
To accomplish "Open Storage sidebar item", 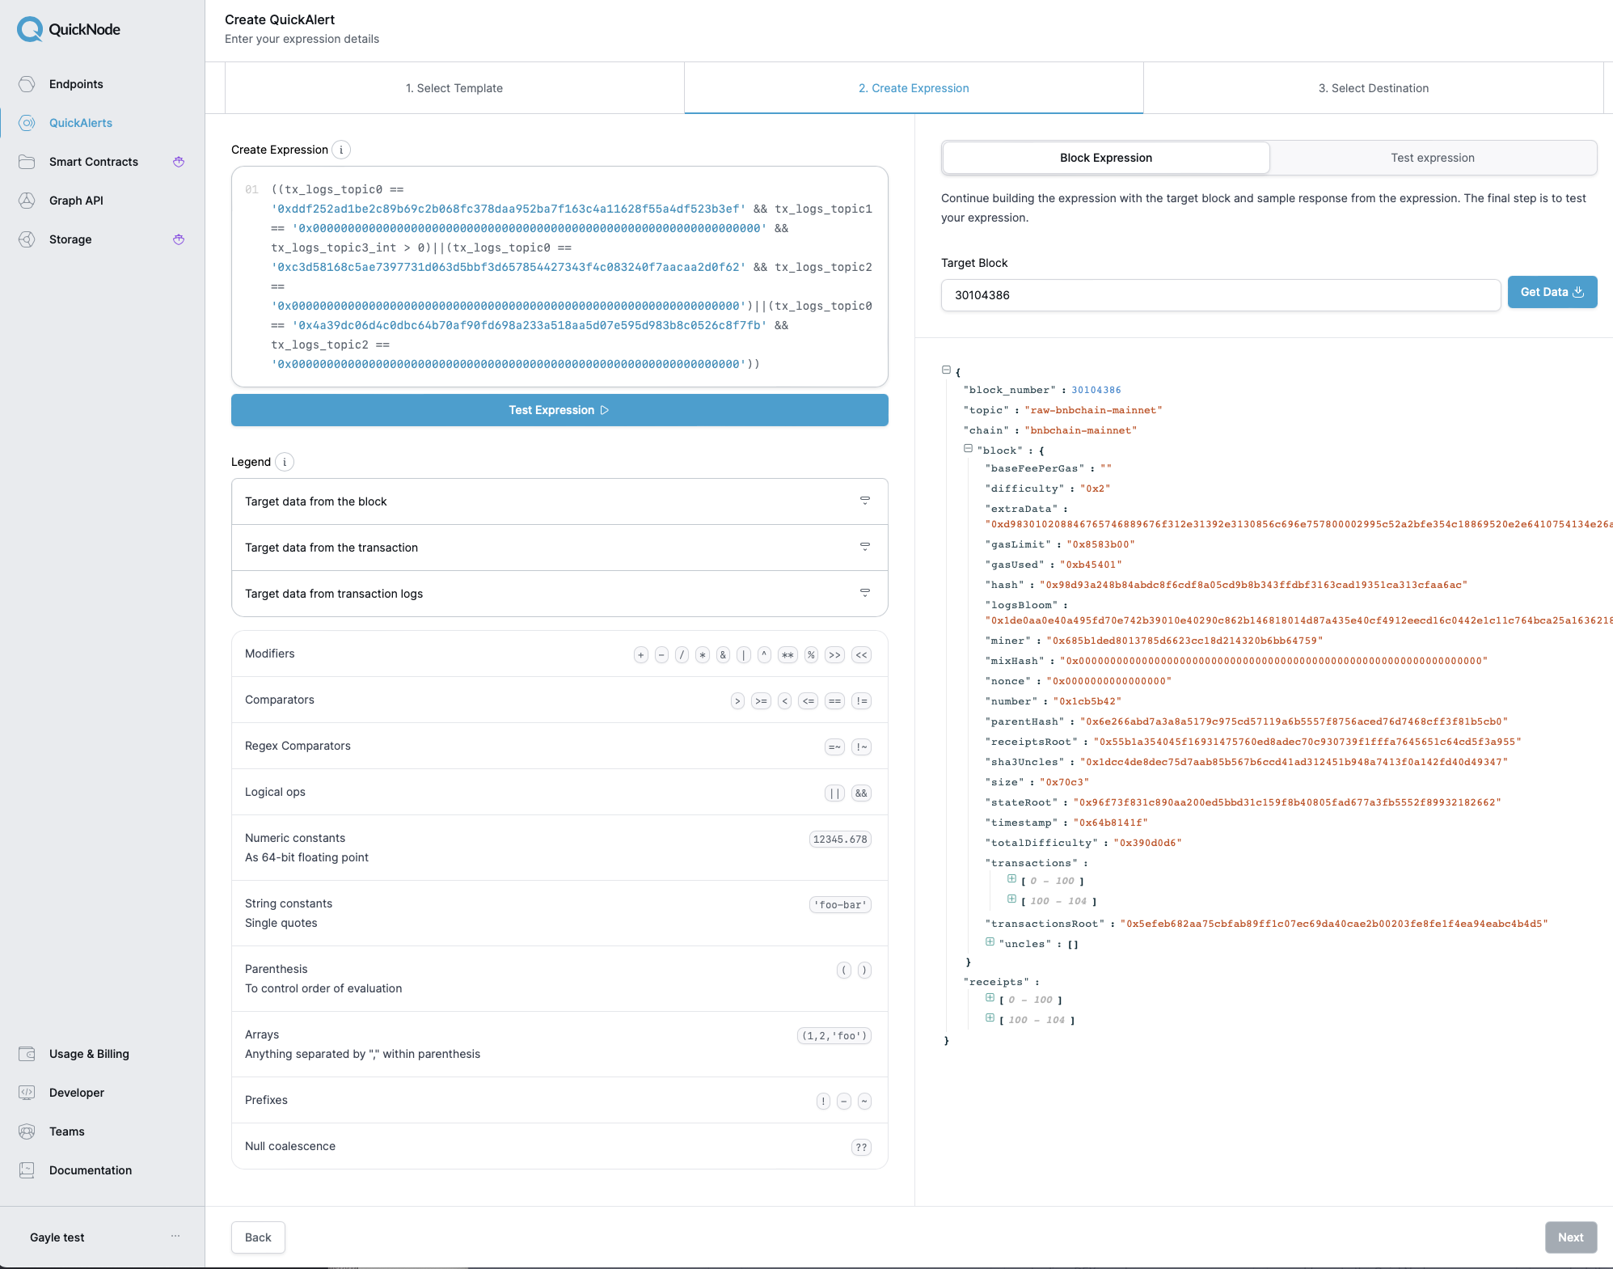I will tap(70, 239).
